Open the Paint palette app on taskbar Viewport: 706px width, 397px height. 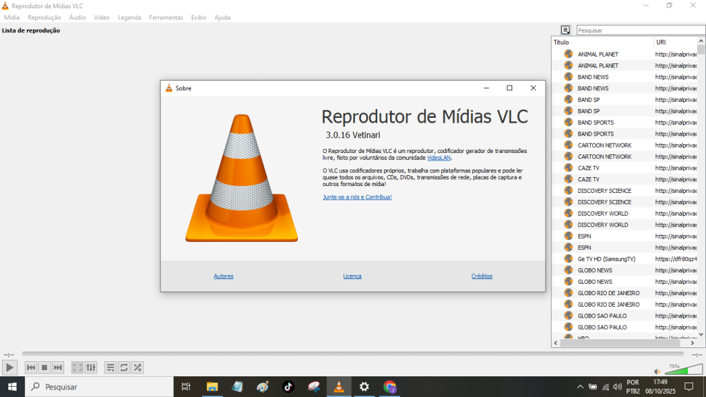(x=263, y=387)
